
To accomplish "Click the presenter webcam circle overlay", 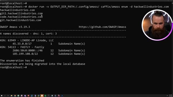I will click(157, 25).
